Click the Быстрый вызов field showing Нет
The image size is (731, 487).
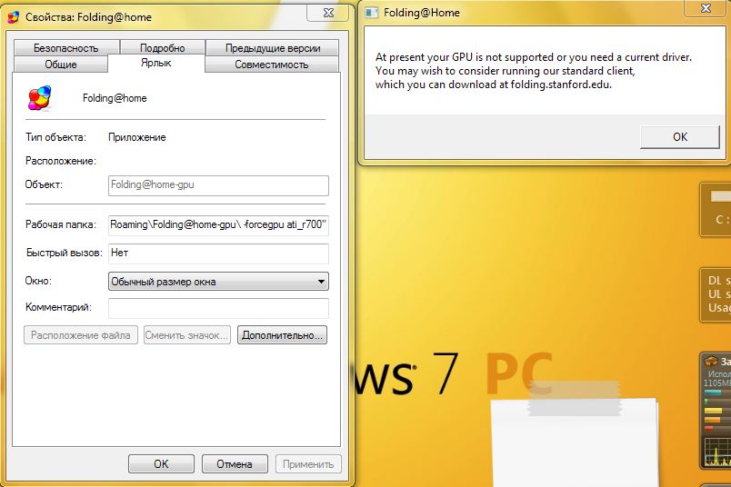(218, 253)
